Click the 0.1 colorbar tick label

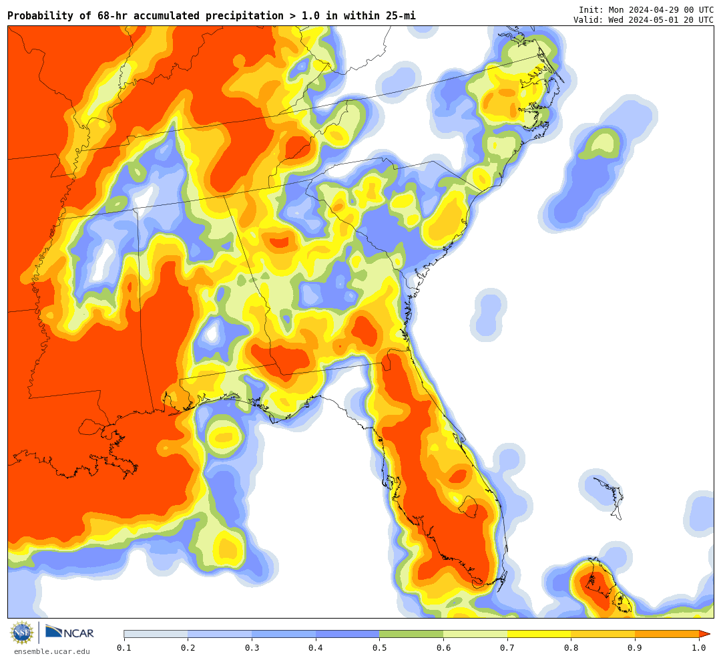124,648
